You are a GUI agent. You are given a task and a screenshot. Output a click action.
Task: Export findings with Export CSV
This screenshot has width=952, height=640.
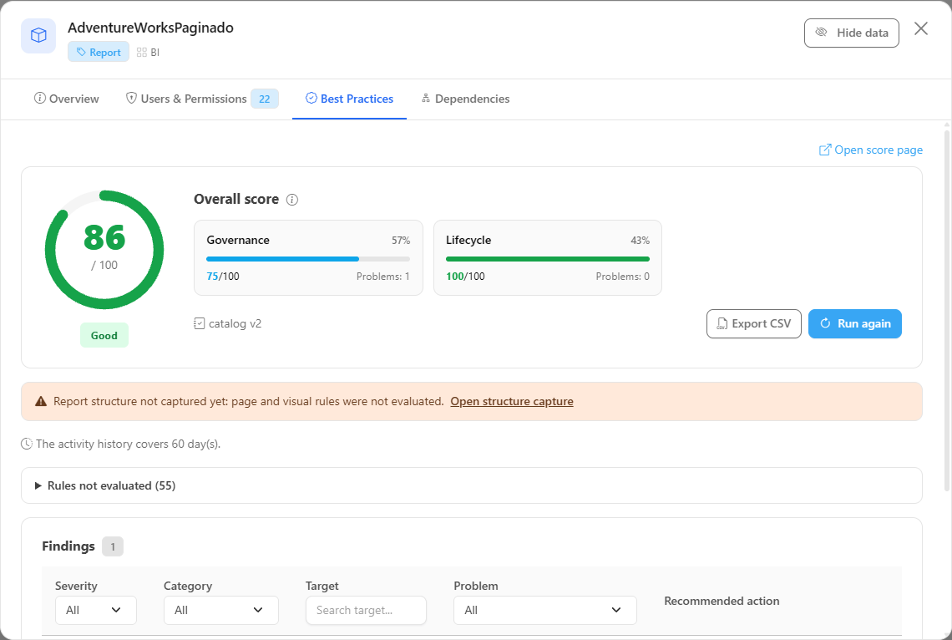pyautogui.click(x=753, y=323)
